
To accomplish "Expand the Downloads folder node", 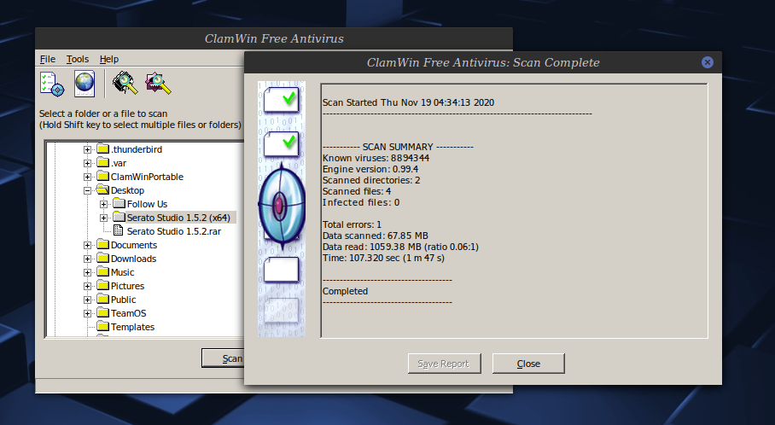I will [87, 259].
